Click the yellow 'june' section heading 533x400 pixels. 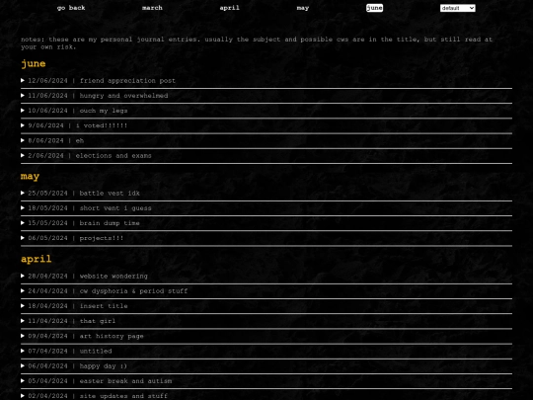point(34,64)
